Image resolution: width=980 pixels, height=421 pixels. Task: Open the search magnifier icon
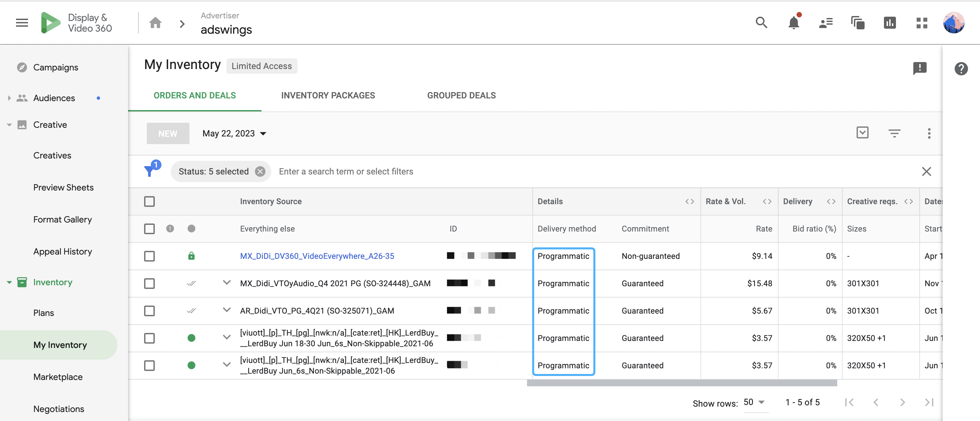761,23
